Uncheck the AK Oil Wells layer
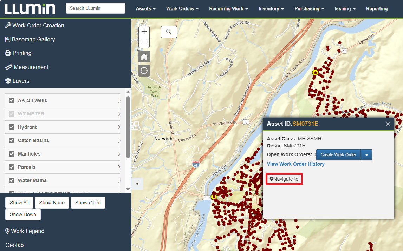 click(12, 100)
